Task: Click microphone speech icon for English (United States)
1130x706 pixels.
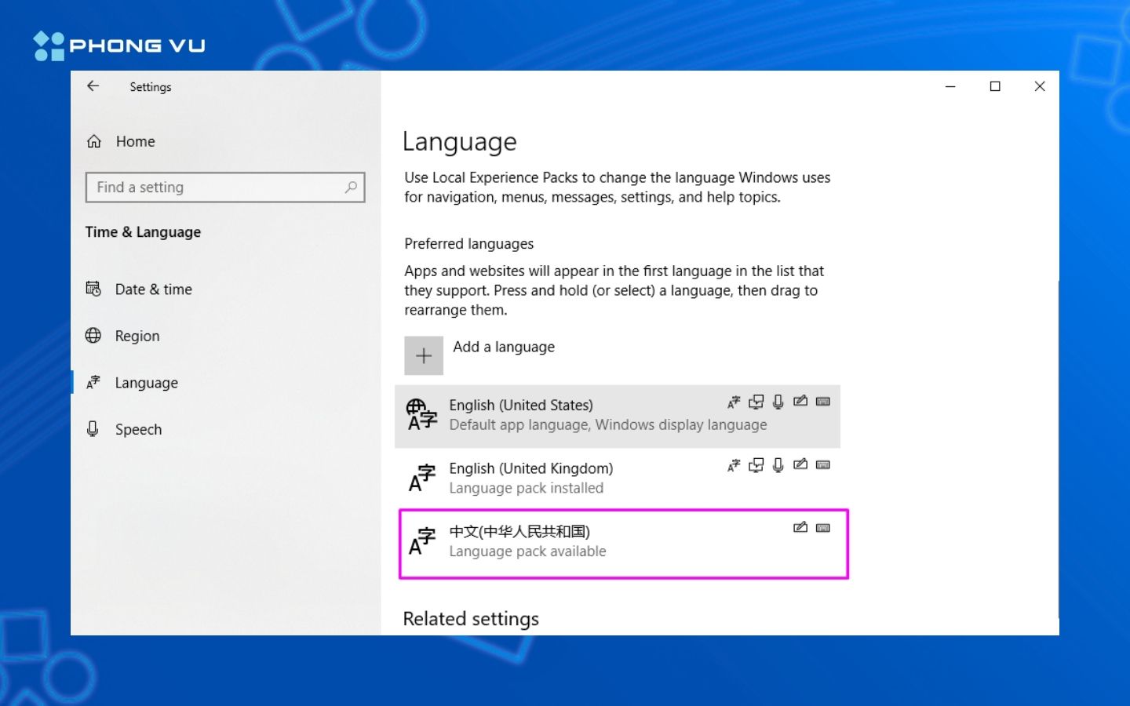Action: (778, 402)
